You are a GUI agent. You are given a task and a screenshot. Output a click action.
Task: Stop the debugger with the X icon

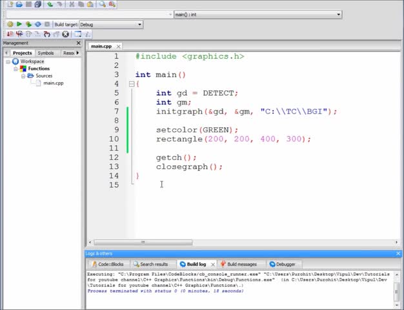pyautogui.click(x=65, y=34)
